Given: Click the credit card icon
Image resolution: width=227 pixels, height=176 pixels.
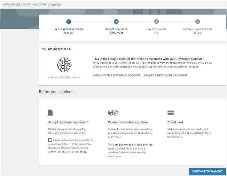Looking at the screenshot, I should pos(170,113).
